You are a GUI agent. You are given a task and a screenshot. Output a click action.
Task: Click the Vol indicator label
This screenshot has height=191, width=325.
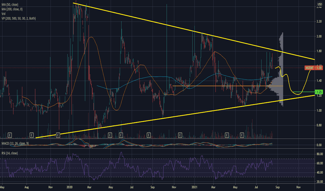pos(3,14)
